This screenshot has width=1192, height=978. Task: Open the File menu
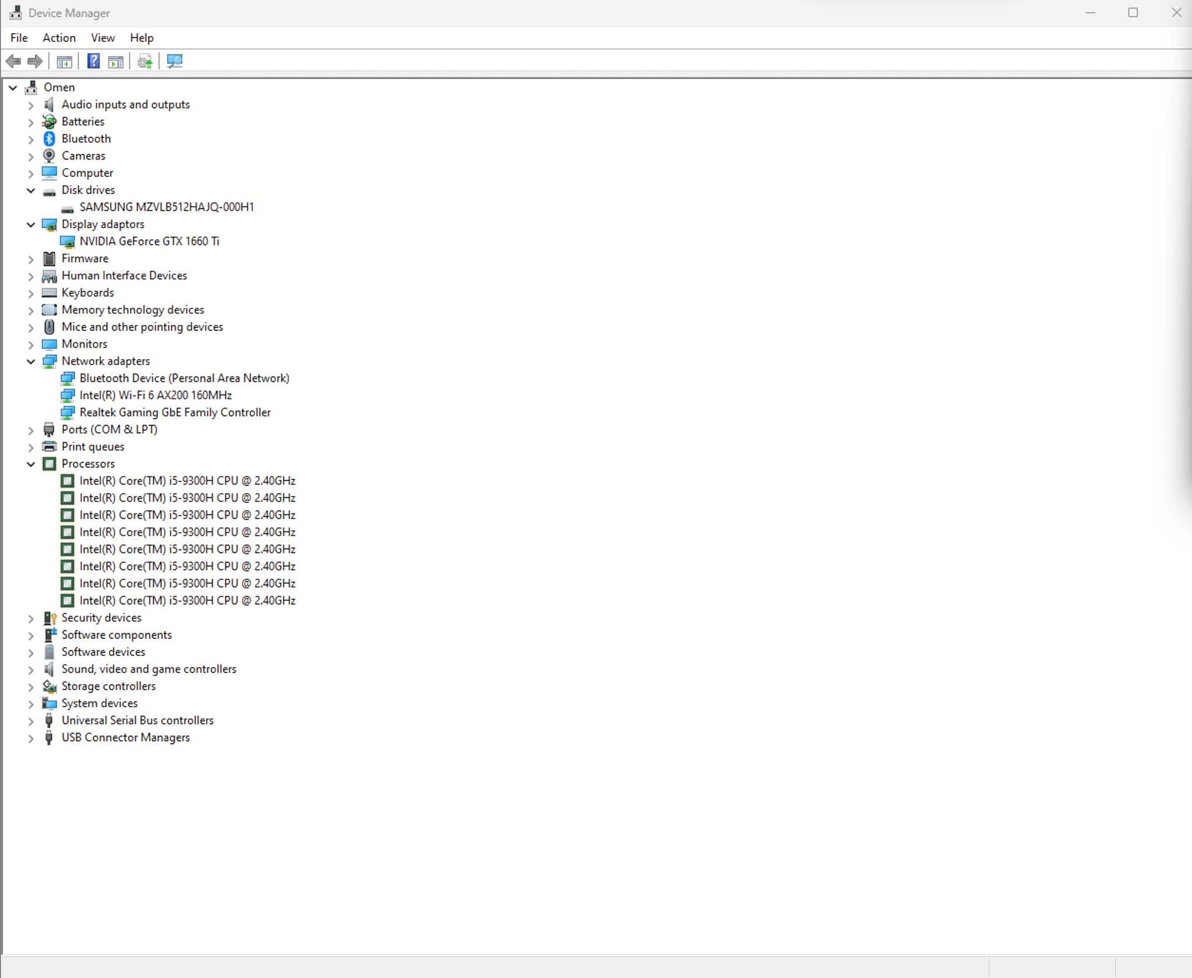(x=19, y=38)
